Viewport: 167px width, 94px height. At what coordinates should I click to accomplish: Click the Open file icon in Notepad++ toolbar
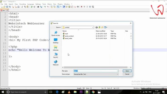tap(4, 7)
